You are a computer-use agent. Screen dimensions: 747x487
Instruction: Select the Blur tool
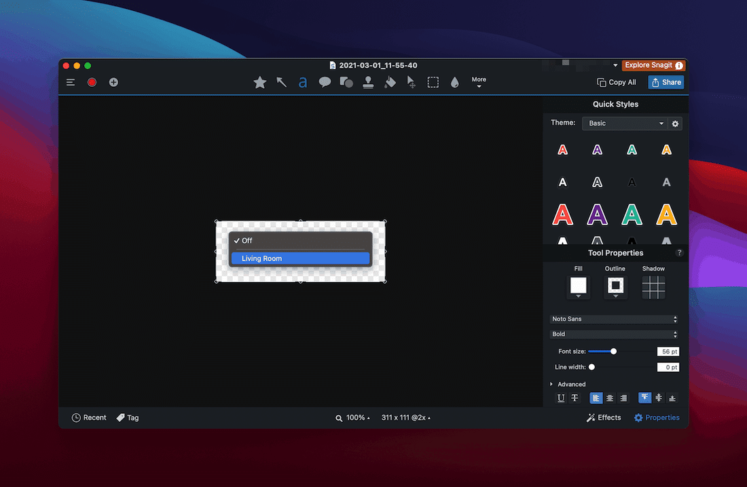pos(454,81)
